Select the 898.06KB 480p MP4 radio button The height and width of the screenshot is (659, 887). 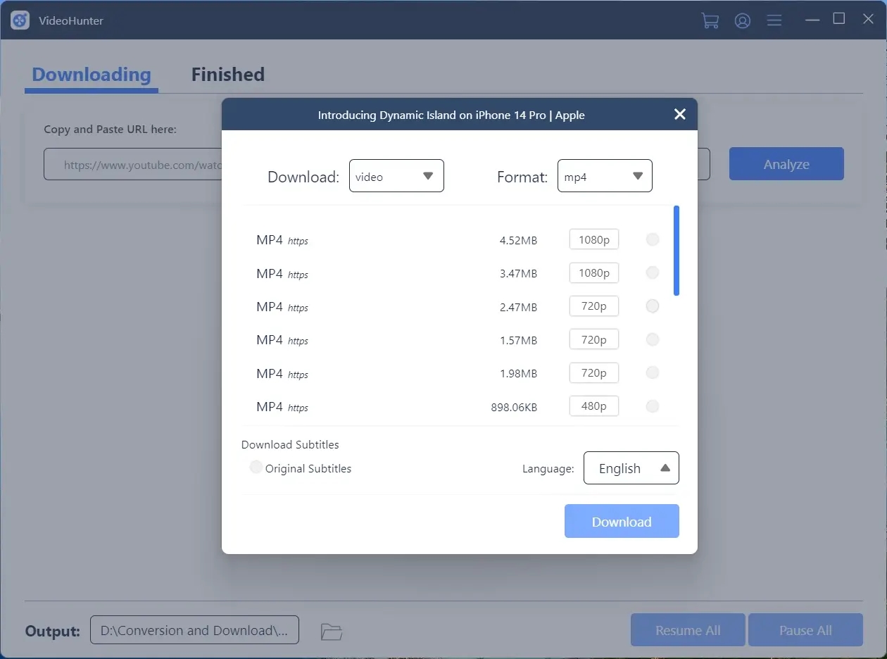653,406
